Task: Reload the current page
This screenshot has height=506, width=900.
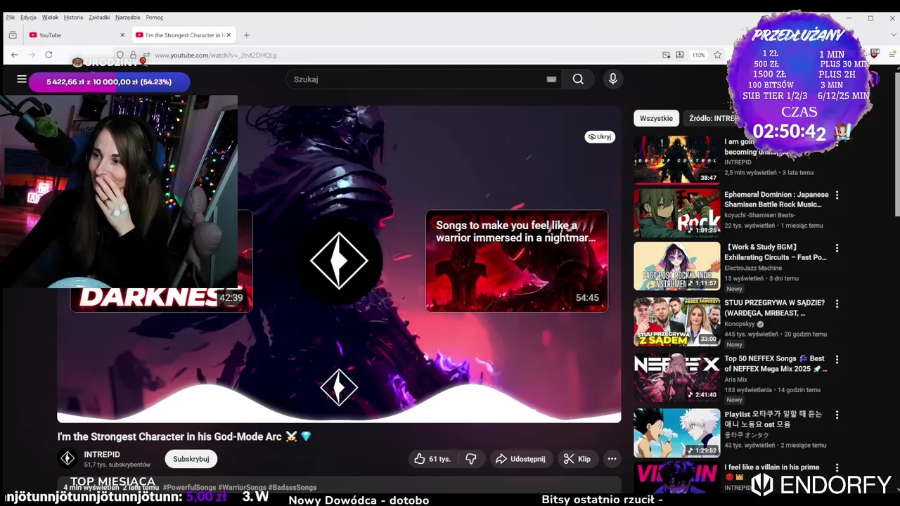Action: coord(49,55)
